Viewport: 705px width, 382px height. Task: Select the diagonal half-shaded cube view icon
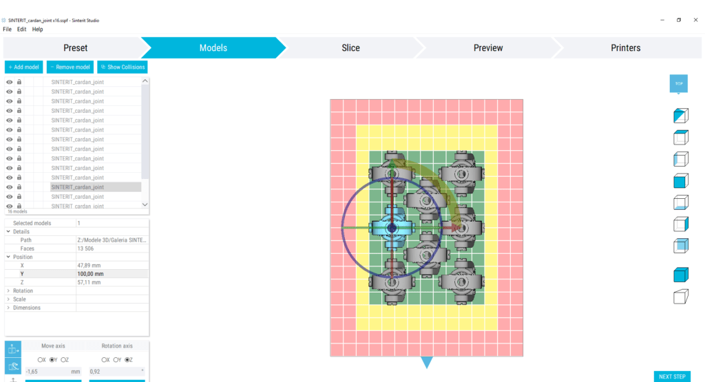[x=681, y=116]
